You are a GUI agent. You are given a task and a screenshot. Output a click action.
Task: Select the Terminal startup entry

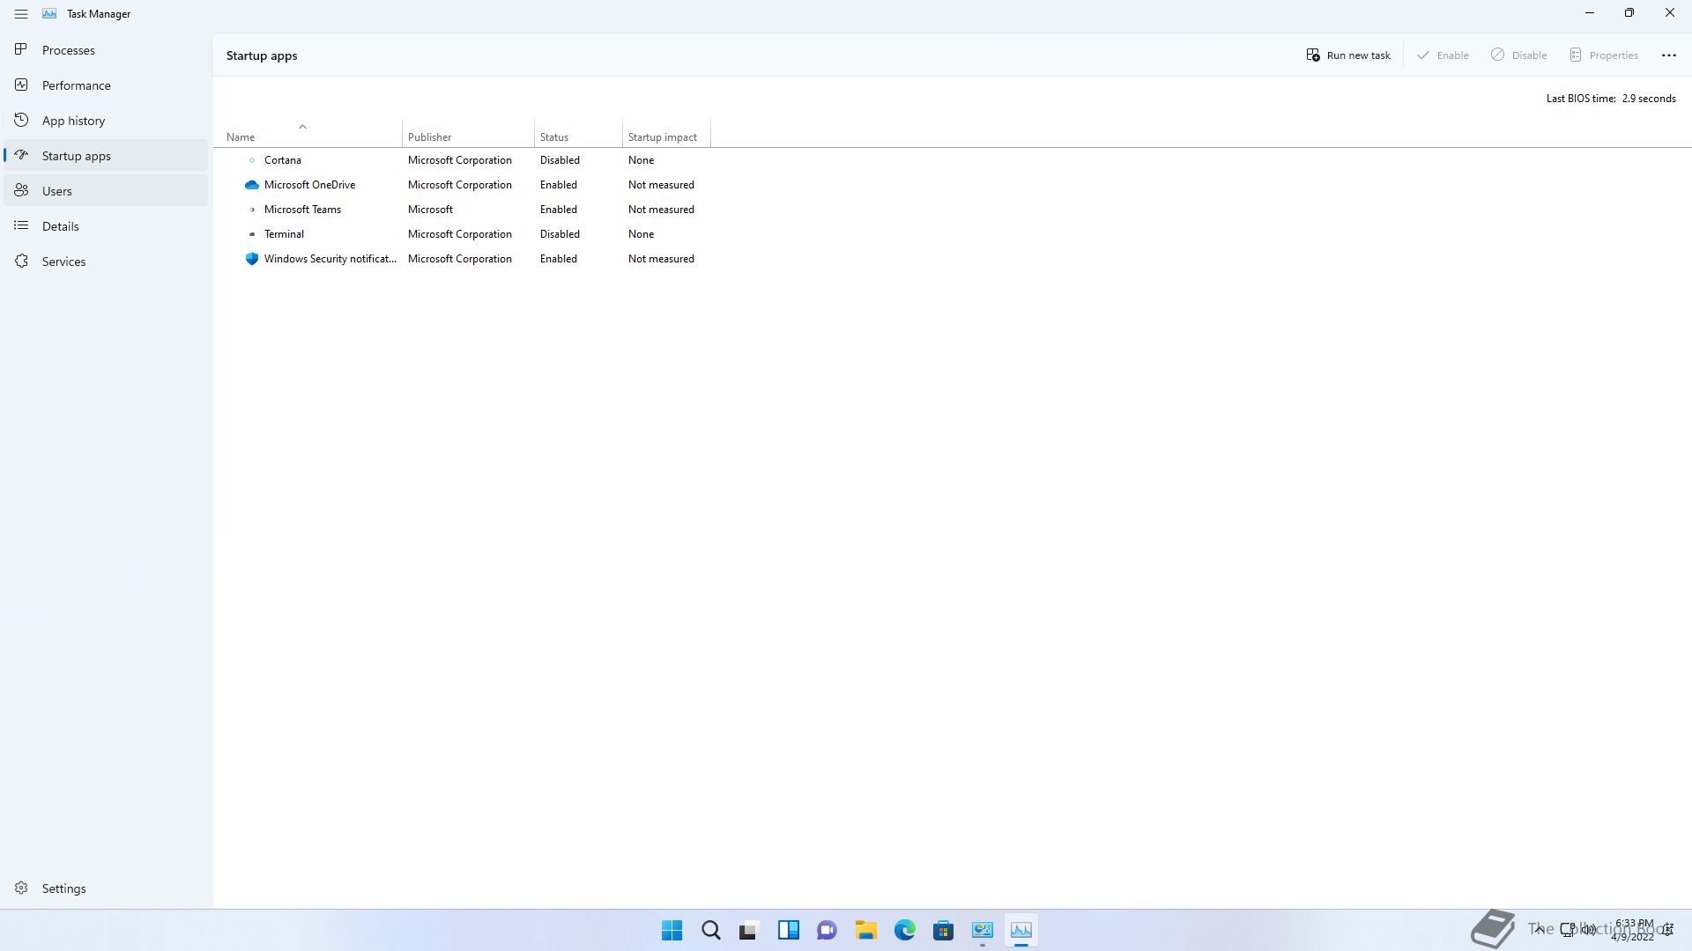463,234
